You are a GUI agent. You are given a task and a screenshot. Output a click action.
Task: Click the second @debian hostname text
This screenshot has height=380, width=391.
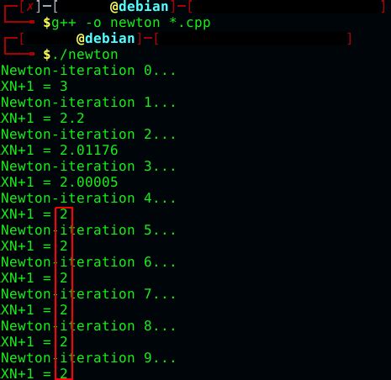[105, 39]
